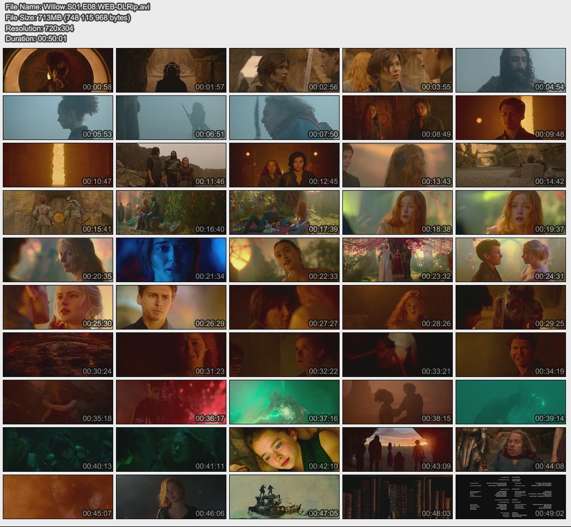This screenshot has width=571, height=527.
Task: Open the ruined corridor frame 00:14:42
Action: [511, 165]
